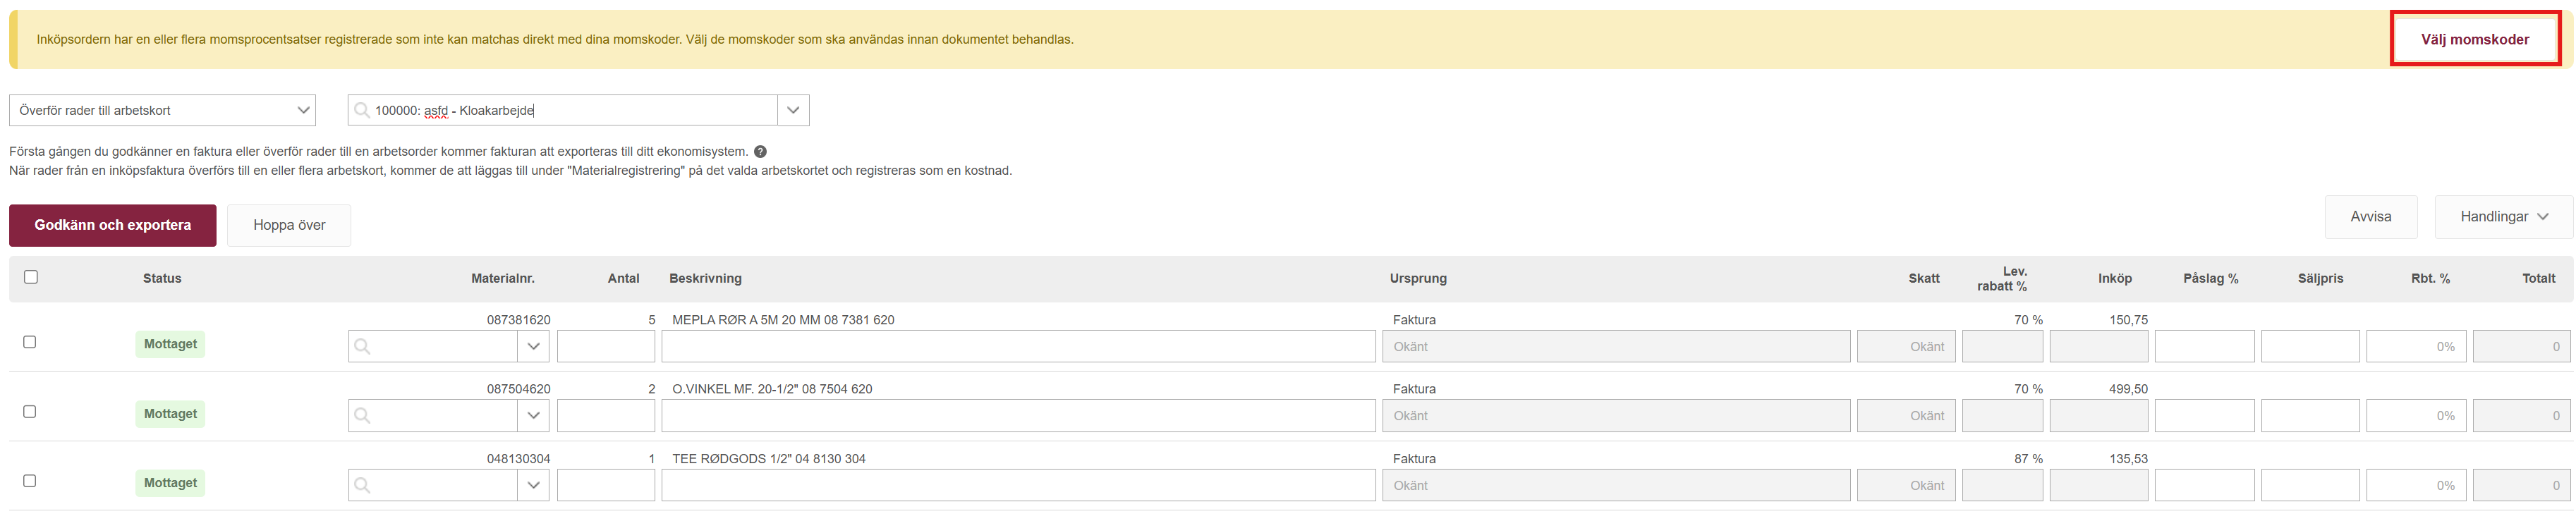The width and height of the screenshot is (2576, 521).
Task: Check the row for TEE RØDGODS 1/2"
Action: click(30, 481)
